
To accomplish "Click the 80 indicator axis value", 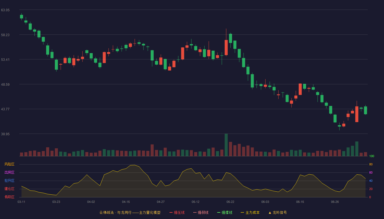I will 371,165.
